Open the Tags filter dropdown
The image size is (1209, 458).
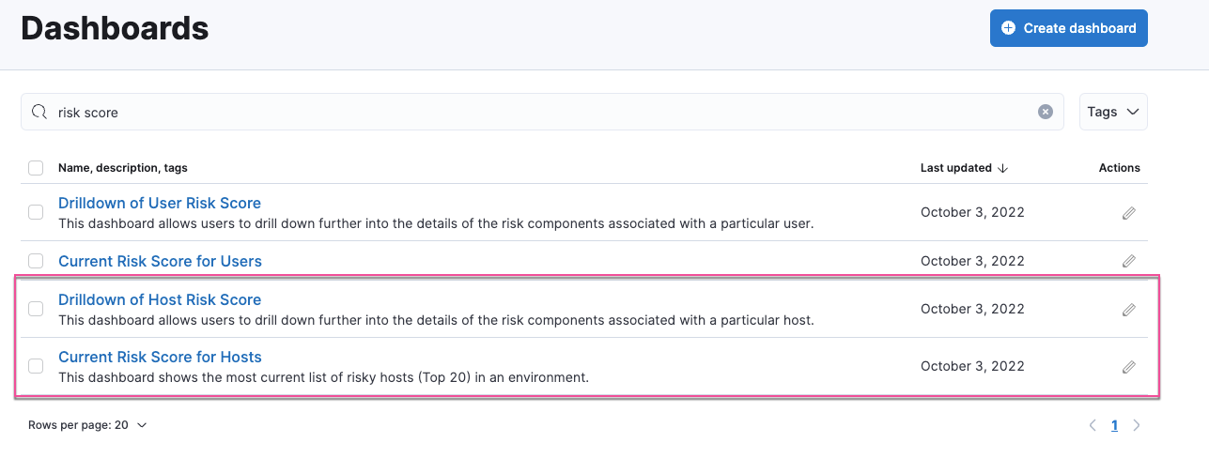point(1113,112)
